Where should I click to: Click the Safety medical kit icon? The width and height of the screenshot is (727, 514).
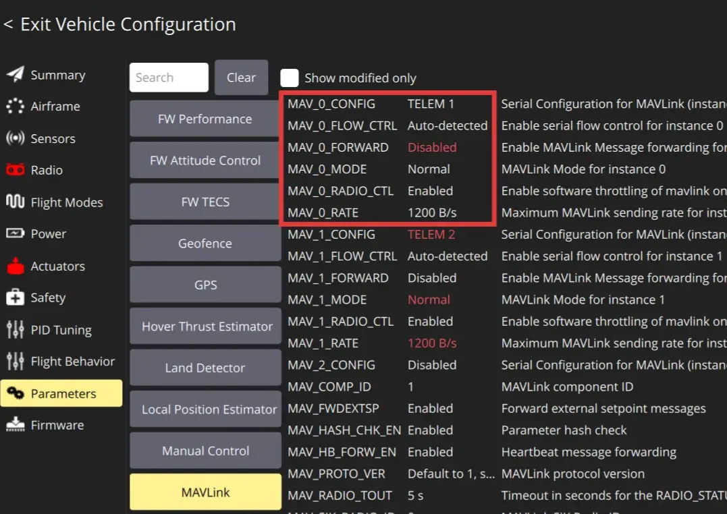tap(15, 297)
